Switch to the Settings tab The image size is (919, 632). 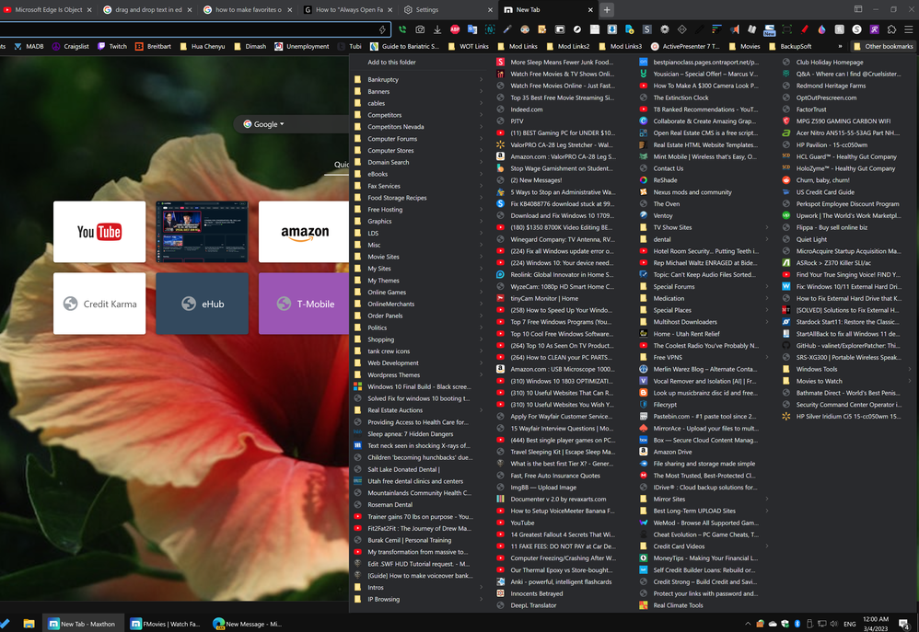(448, 9)
